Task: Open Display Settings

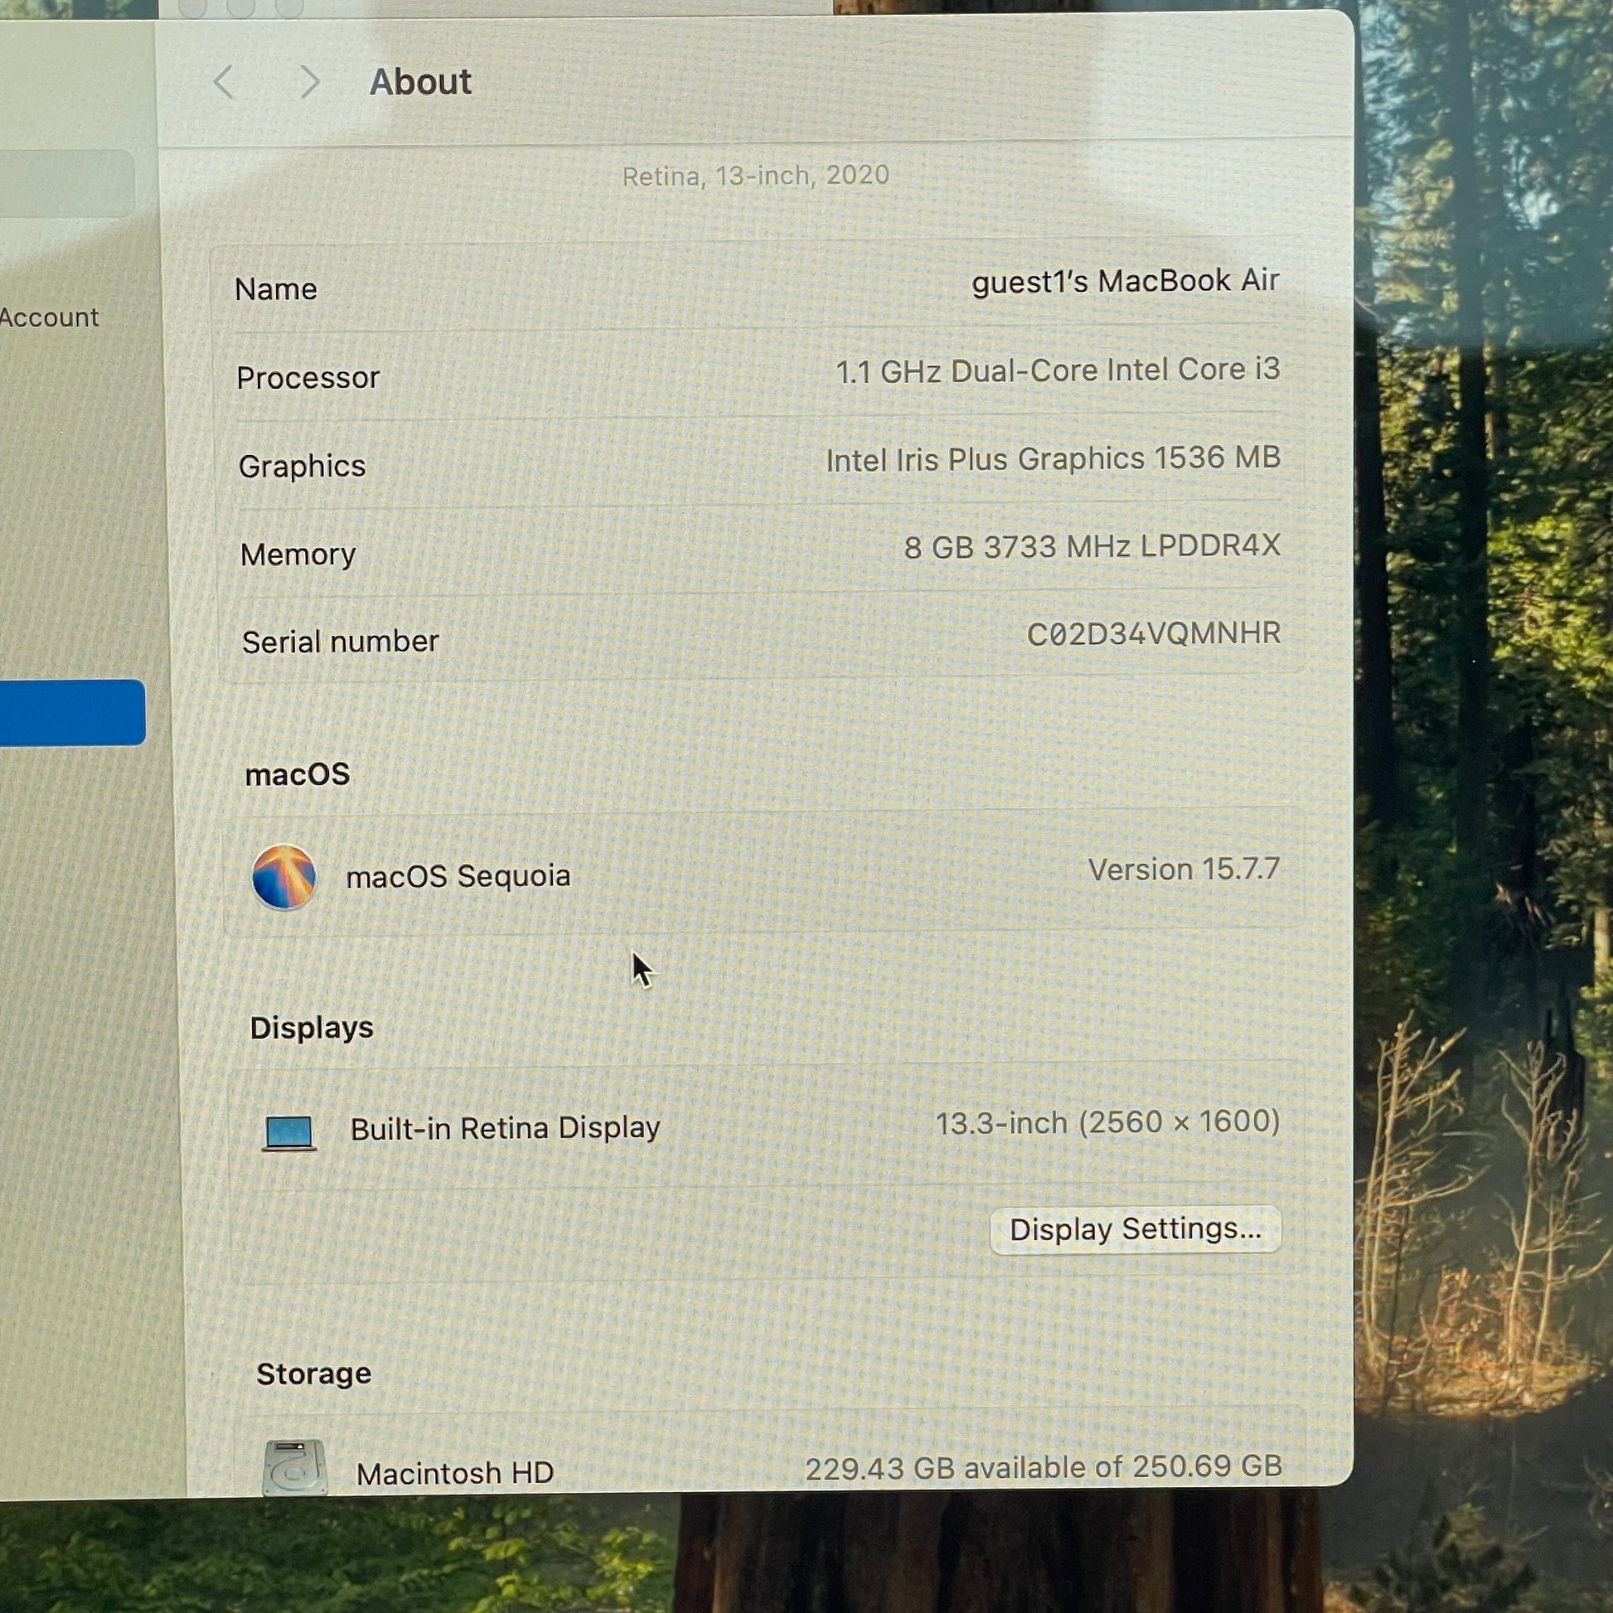Action: coord(1136,1230)
